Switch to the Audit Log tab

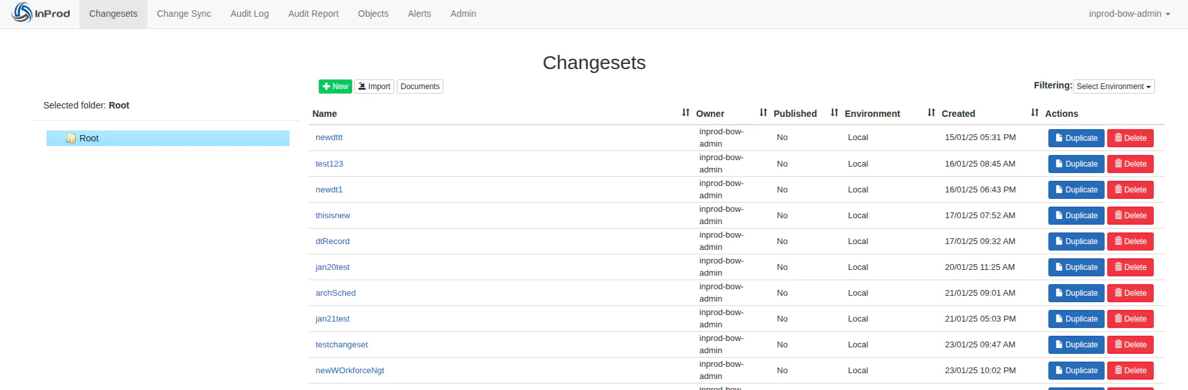[249, 14]
